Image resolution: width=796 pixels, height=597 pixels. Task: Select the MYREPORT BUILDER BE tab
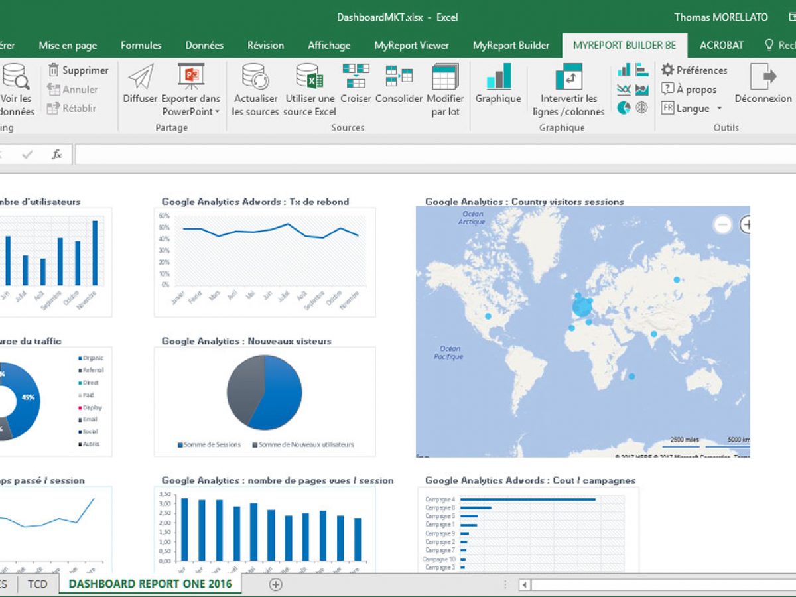click(x=625, y=46)
